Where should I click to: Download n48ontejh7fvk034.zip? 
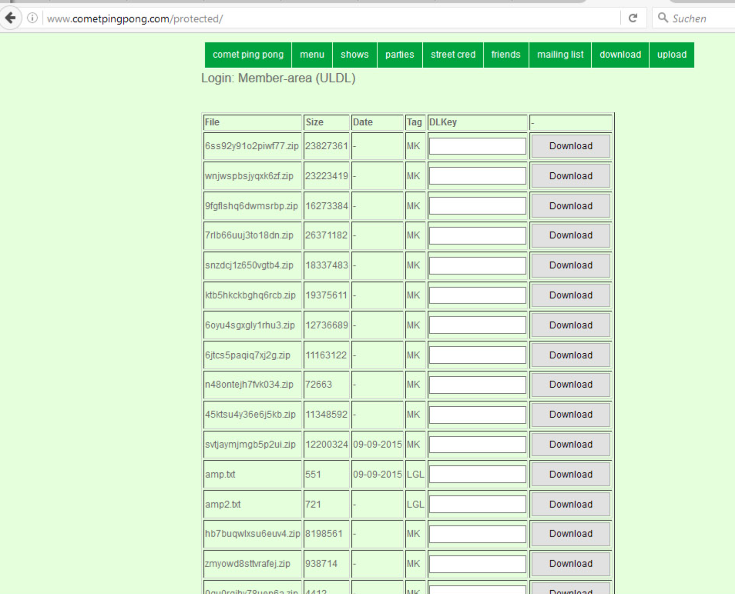[571, 385]
